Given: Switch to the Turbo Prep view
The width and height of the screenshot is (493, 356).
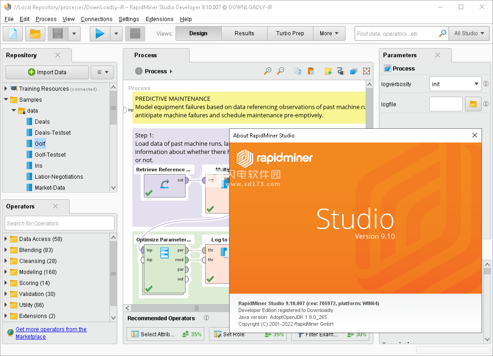Looking at the screenshot, I should coord(290,33).
